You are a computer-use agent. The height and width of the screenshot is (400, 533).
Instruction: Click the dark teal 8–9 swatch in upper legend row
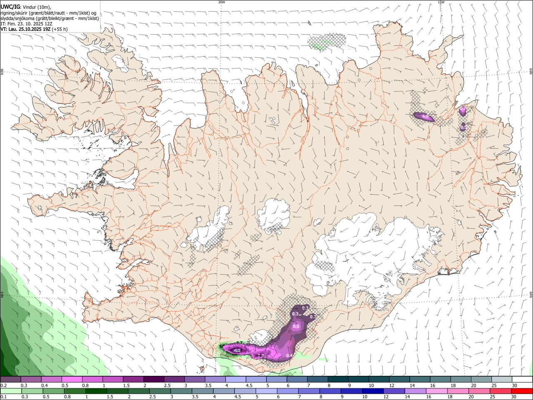pos(338,379)
